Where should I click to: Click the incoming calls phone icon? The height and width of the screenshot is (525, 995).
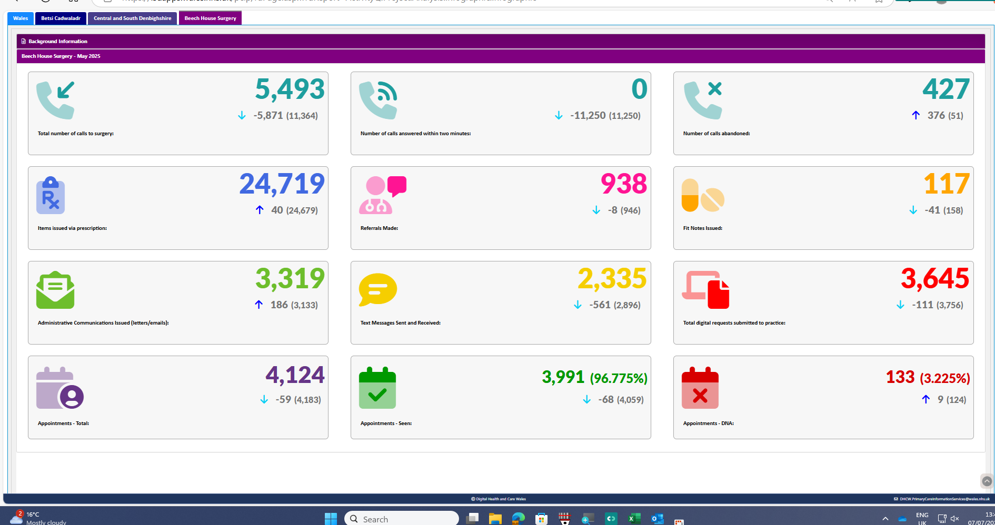[x=56, y=99]
